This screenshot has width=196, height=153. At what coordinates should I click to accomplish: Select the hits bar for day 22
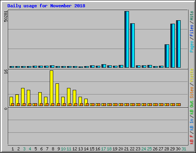pyautogui.click(x=132, y=46)
